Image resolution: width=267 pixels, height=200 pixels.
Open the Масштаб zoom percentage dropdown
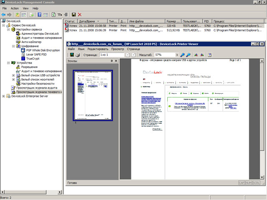pos(177,55)
